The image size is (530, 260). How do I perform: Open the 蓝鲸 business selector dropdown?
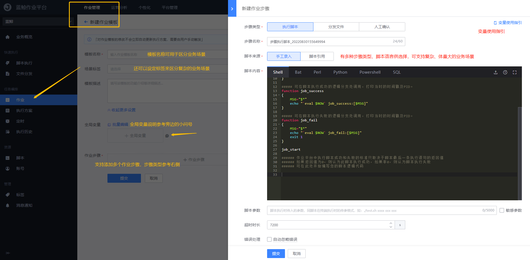(38, 21)
